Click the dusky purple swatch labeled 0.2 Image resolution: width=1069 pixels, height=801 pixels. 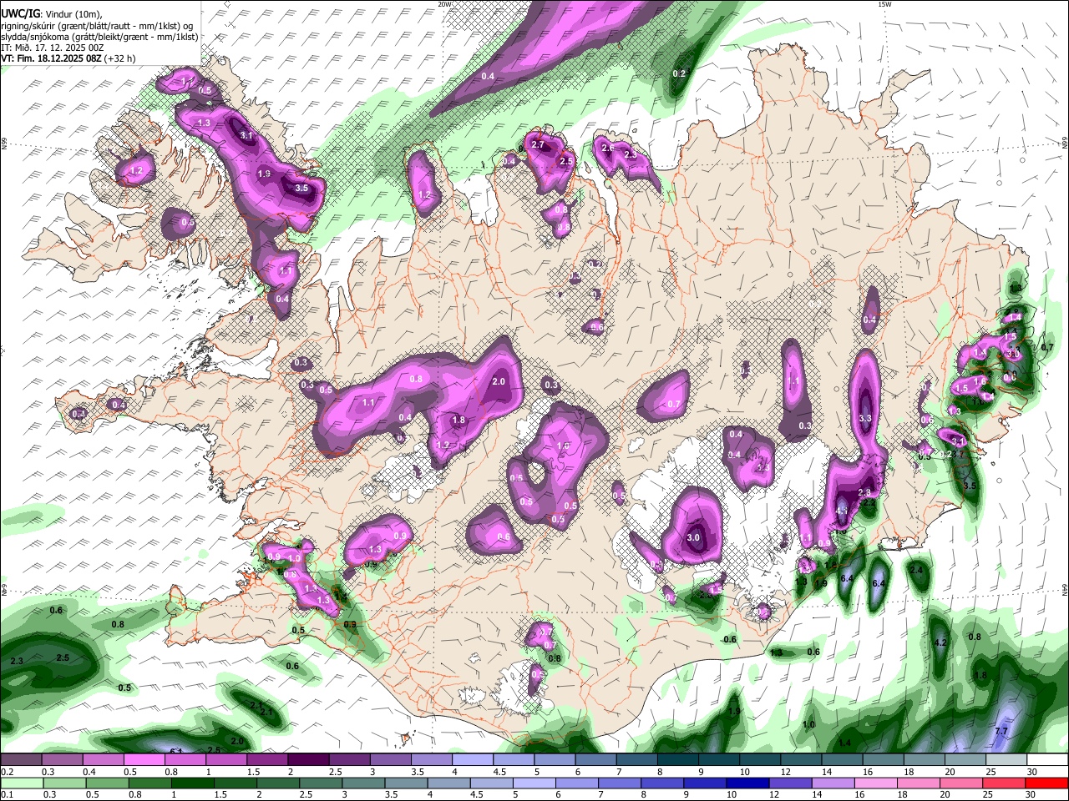tap(20, 759)
